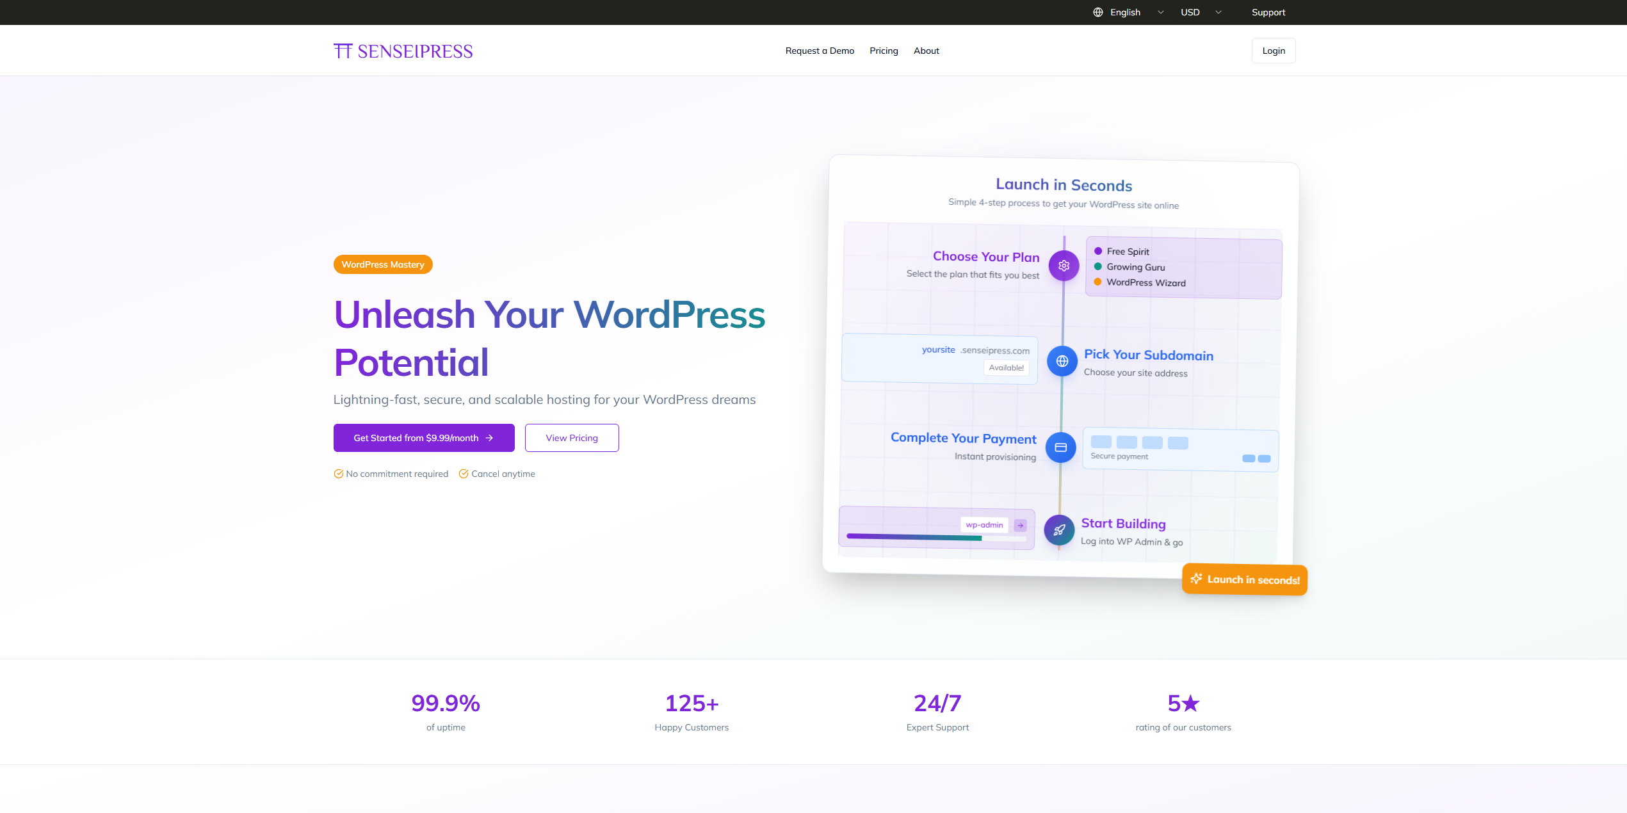Open the Pricing menu item

(884, 51)
